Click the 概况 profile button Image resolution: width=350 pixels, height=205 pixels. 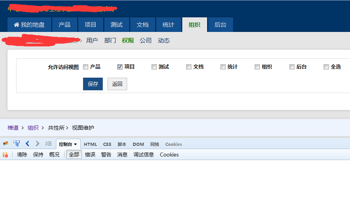coord(54,155)
